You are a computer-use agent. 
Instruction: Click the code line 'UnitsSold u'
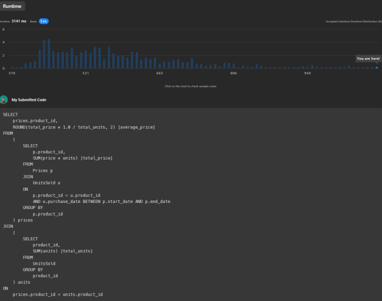(46, 183)
